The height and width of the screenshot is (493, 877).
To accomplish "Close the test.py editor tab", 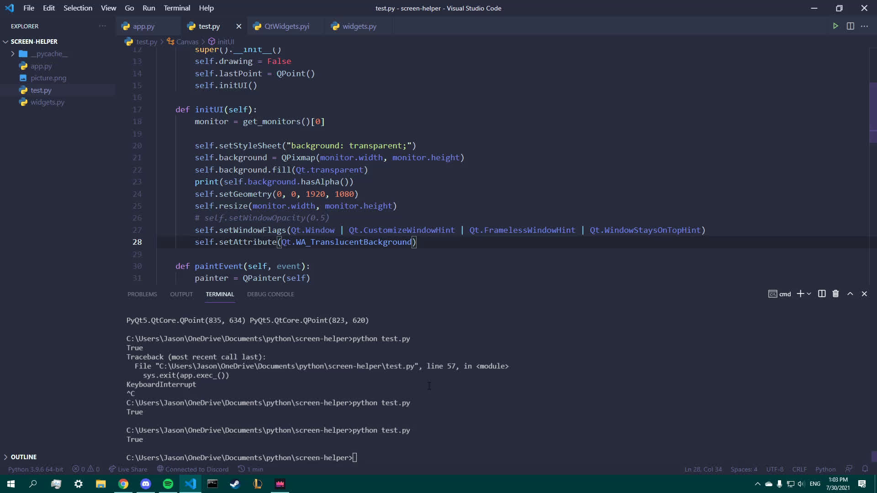I will tap(238, 26).
